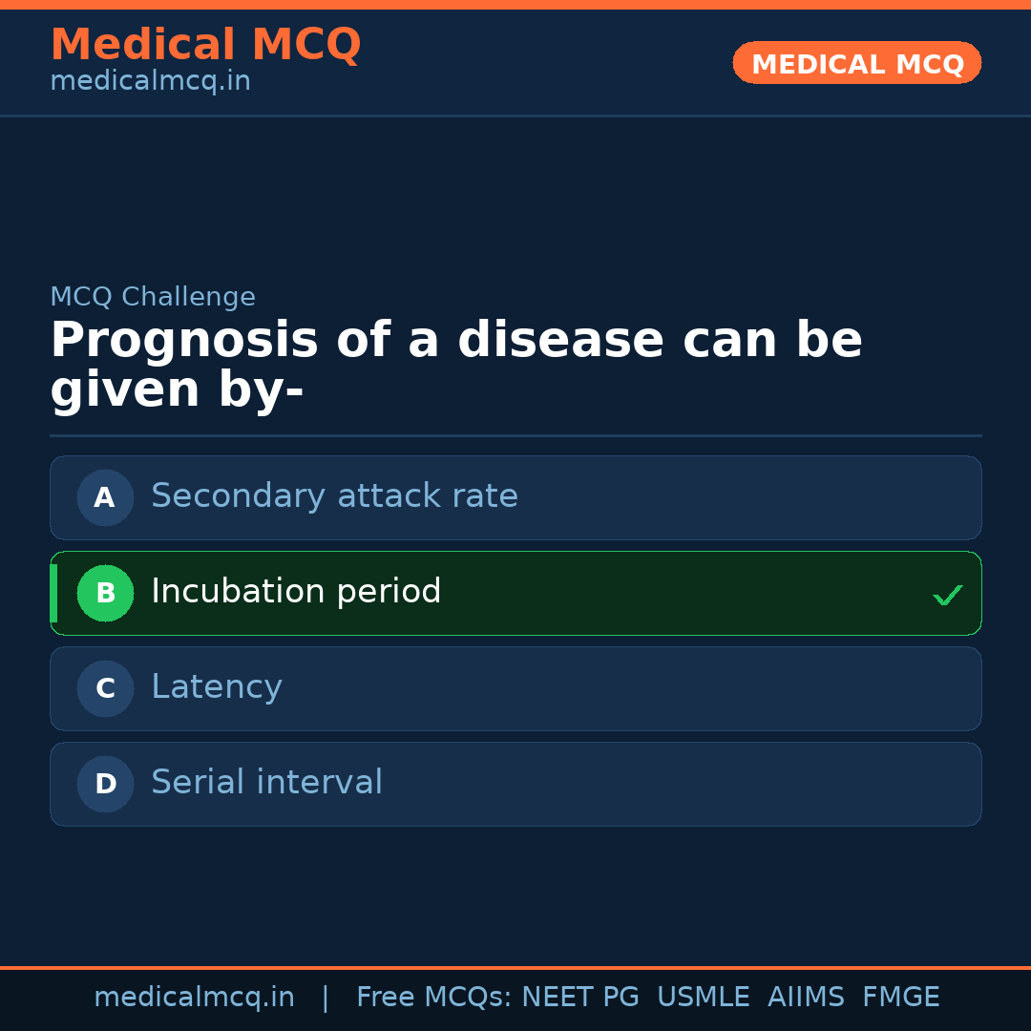This screenshot has width=1031, height=1031.
Task: Click USMLE in the footer
Action: click(703, 998)
